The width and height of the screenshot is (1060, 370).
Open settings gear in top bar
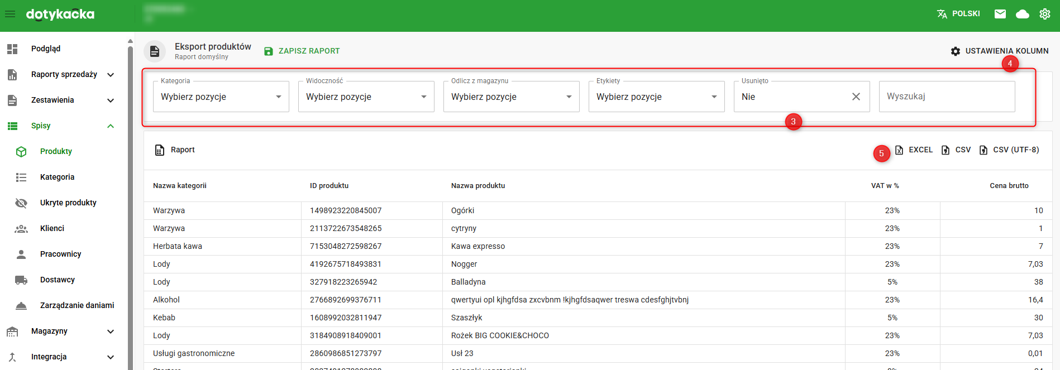click(1044, 14)
